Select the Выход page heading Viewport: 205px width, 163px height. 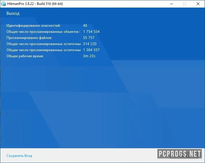(x=13, y=13)
